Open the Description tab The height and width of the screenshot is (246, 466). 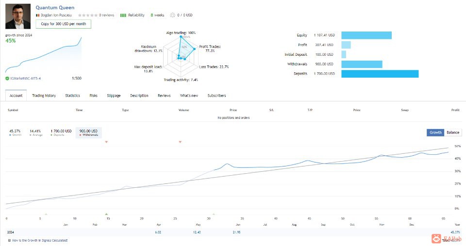coord(139,96)
